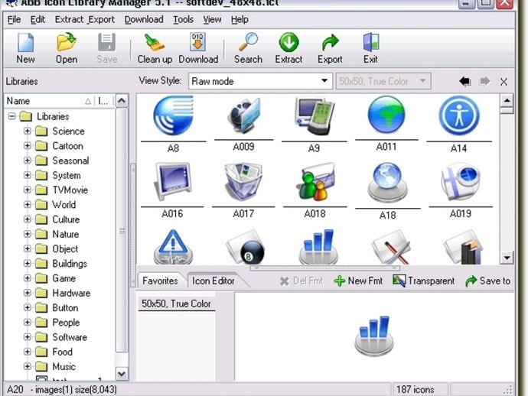Create a new library with New icon
Viewport: 528px width, 396px height.
coord(25,48)
